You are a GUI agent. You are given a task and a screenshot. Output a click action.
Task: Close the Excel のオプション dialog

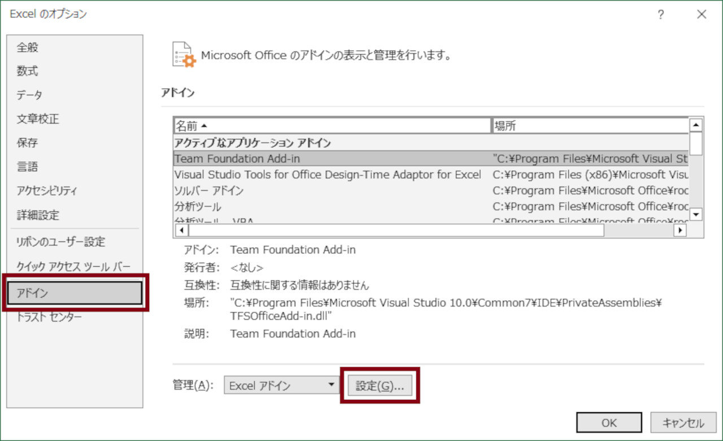click(x=702, y=15)
